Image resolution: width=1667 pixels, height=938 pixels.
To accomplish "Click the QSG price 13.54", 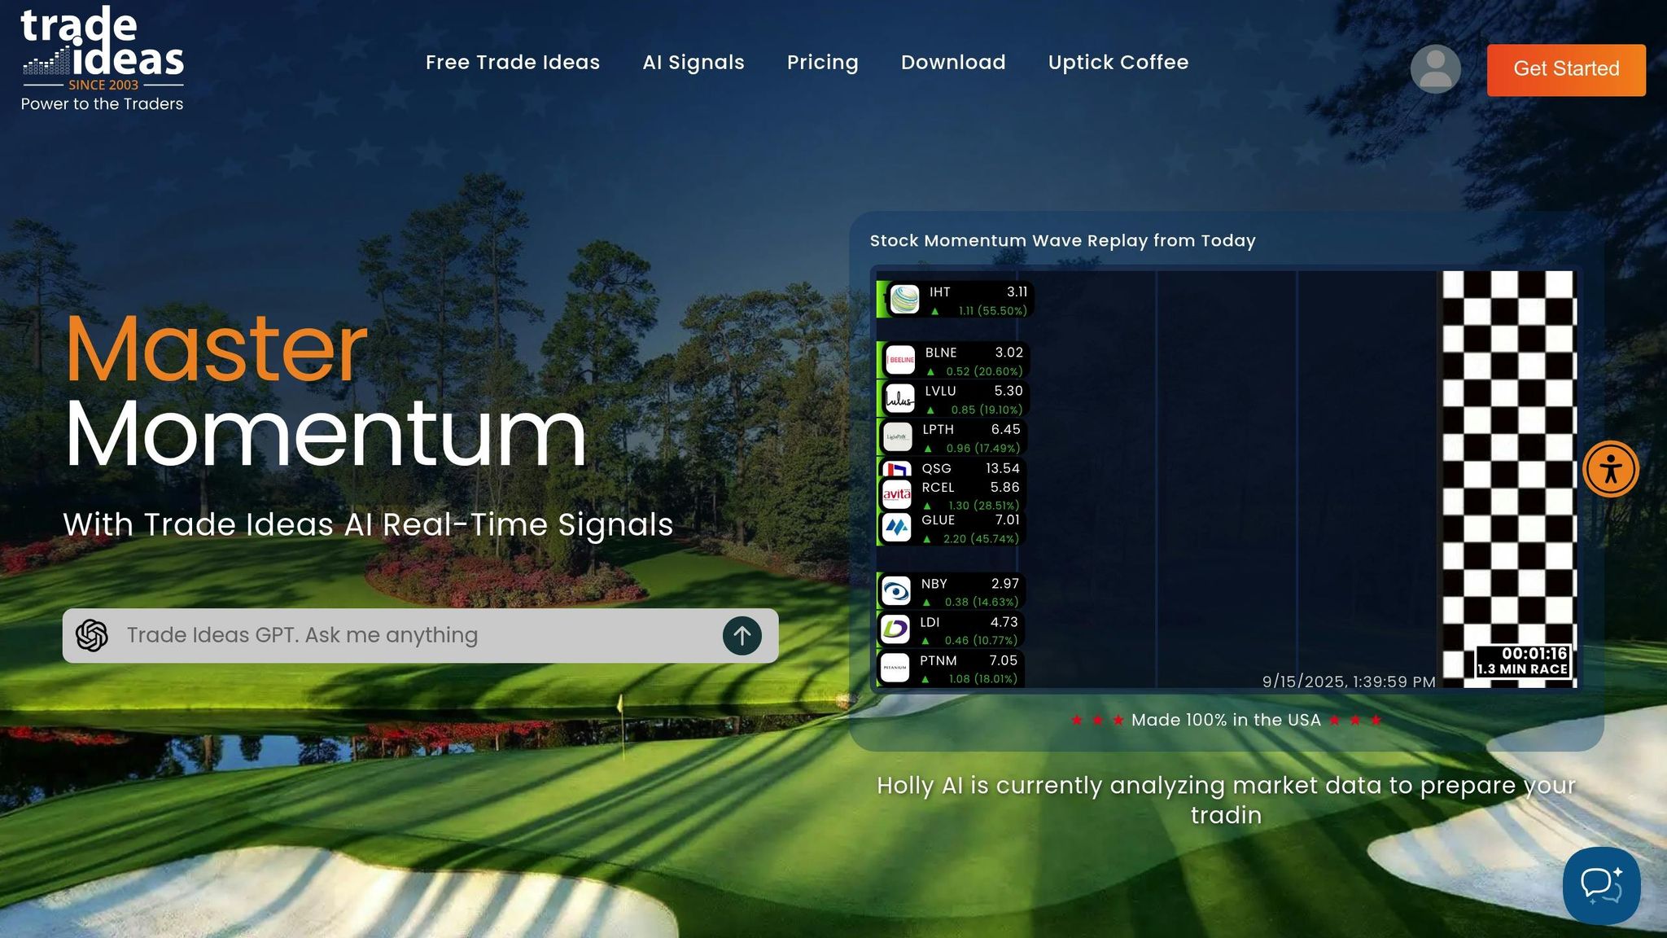I will [x=1002, y=469].
